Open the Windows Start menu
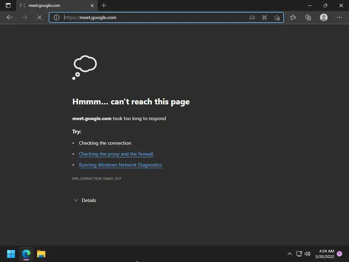This screenshot has height=262, width=349. [x=11, y=254]
